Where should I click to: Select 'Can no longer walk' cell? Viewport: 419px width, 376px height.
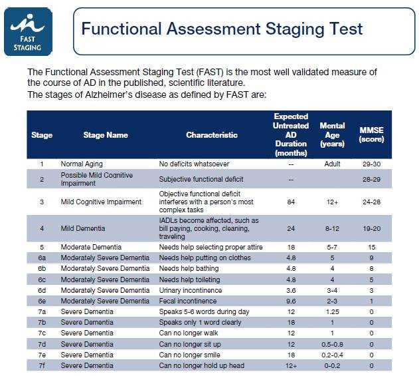pyautogui.click(x=189, y=333)
